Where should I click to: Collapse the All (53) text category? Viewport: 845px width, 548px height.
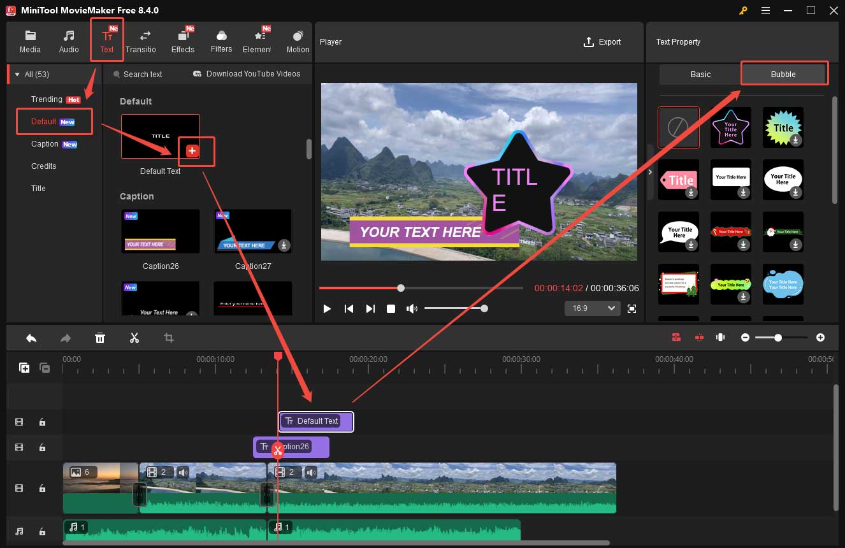click(x=17, y=74)
